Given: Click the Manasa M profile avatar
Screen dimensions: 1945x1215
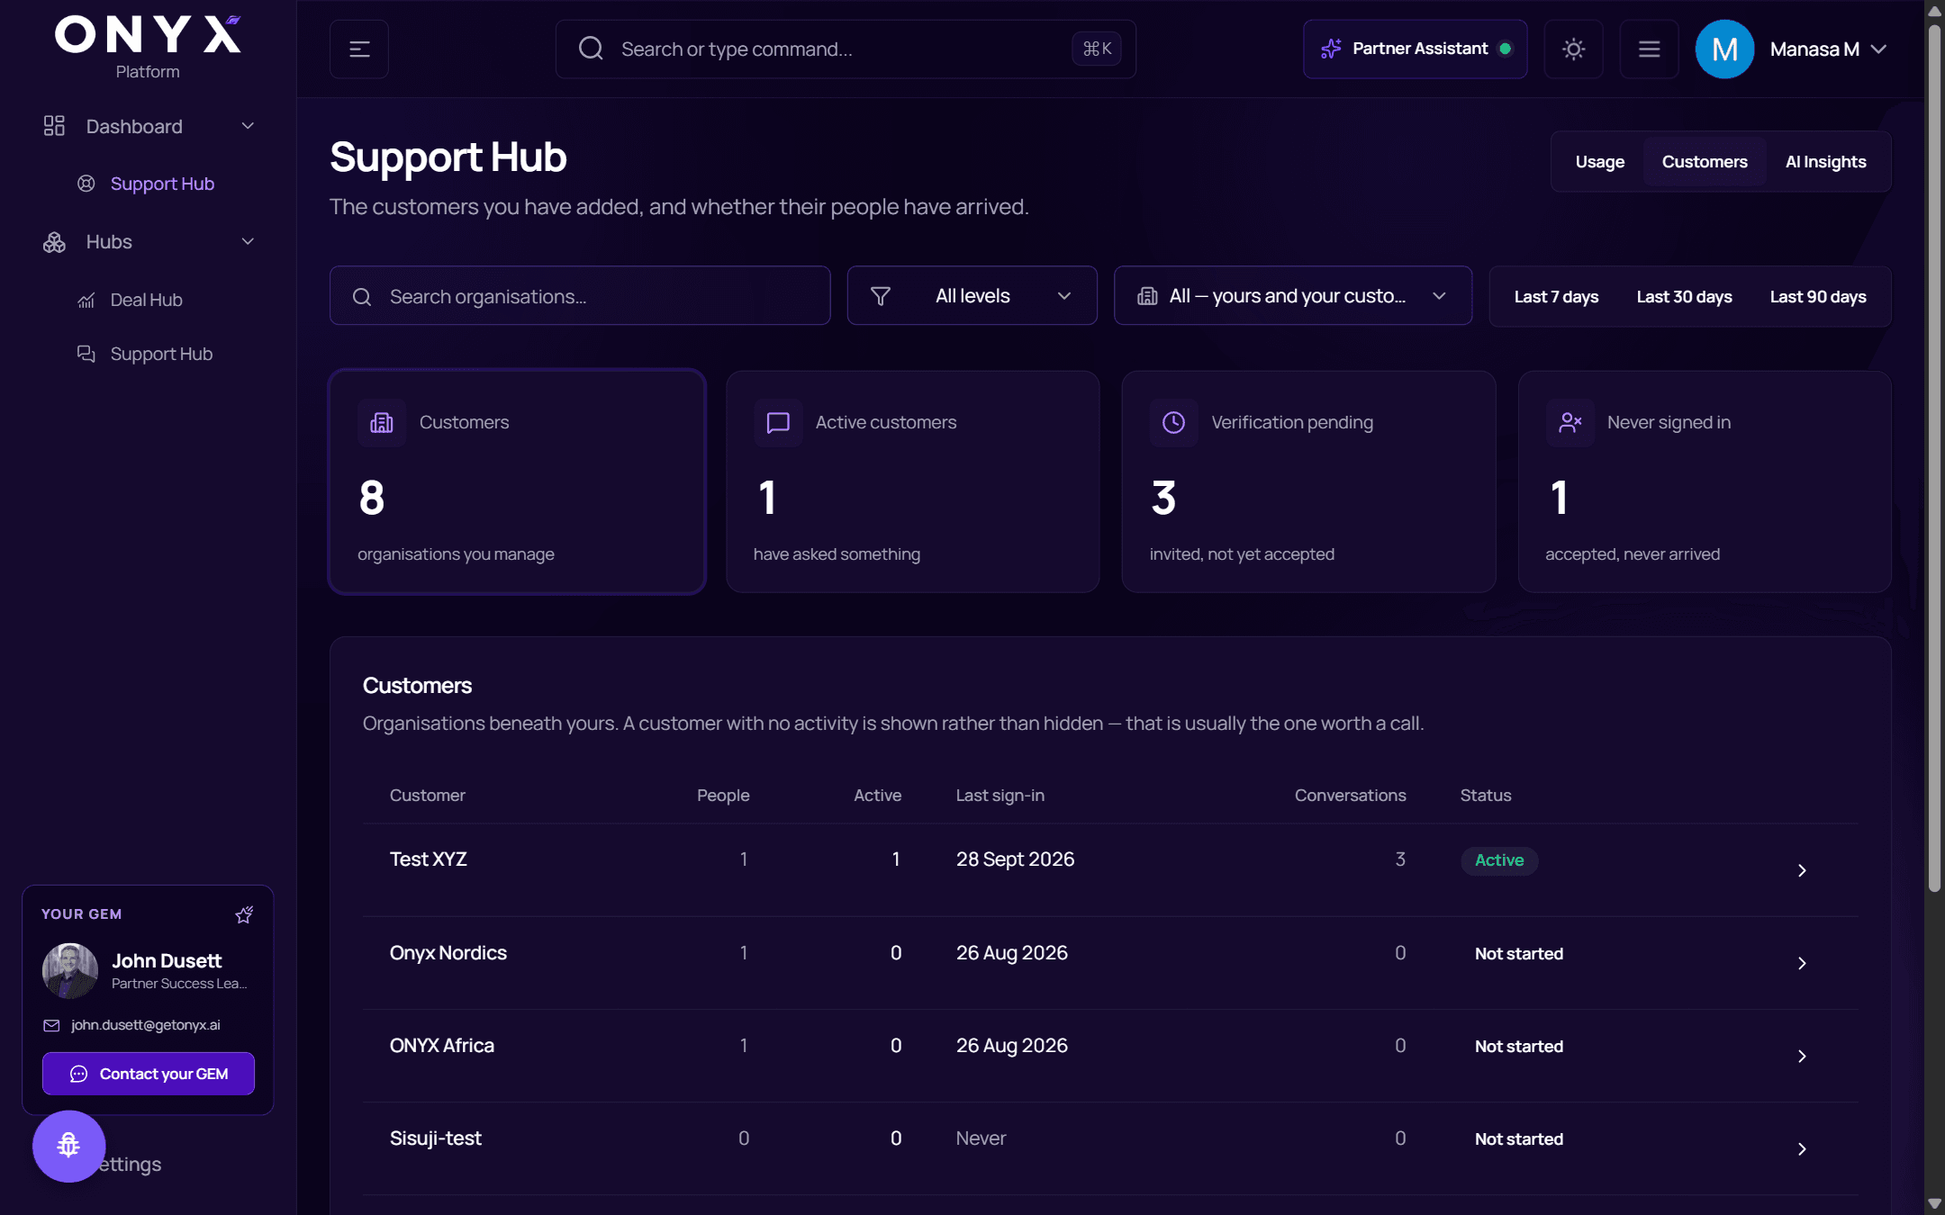Looking at the screenshot, I should tap(1724, 49).
